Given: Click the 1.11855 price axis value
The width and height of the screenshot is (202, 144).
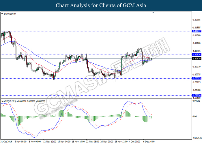Looking at the screenshot, I should 197,28.
